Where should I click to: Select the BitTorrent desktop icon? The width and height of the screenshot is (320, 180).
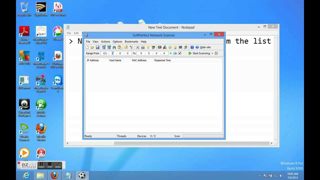[x=24, y=82]
